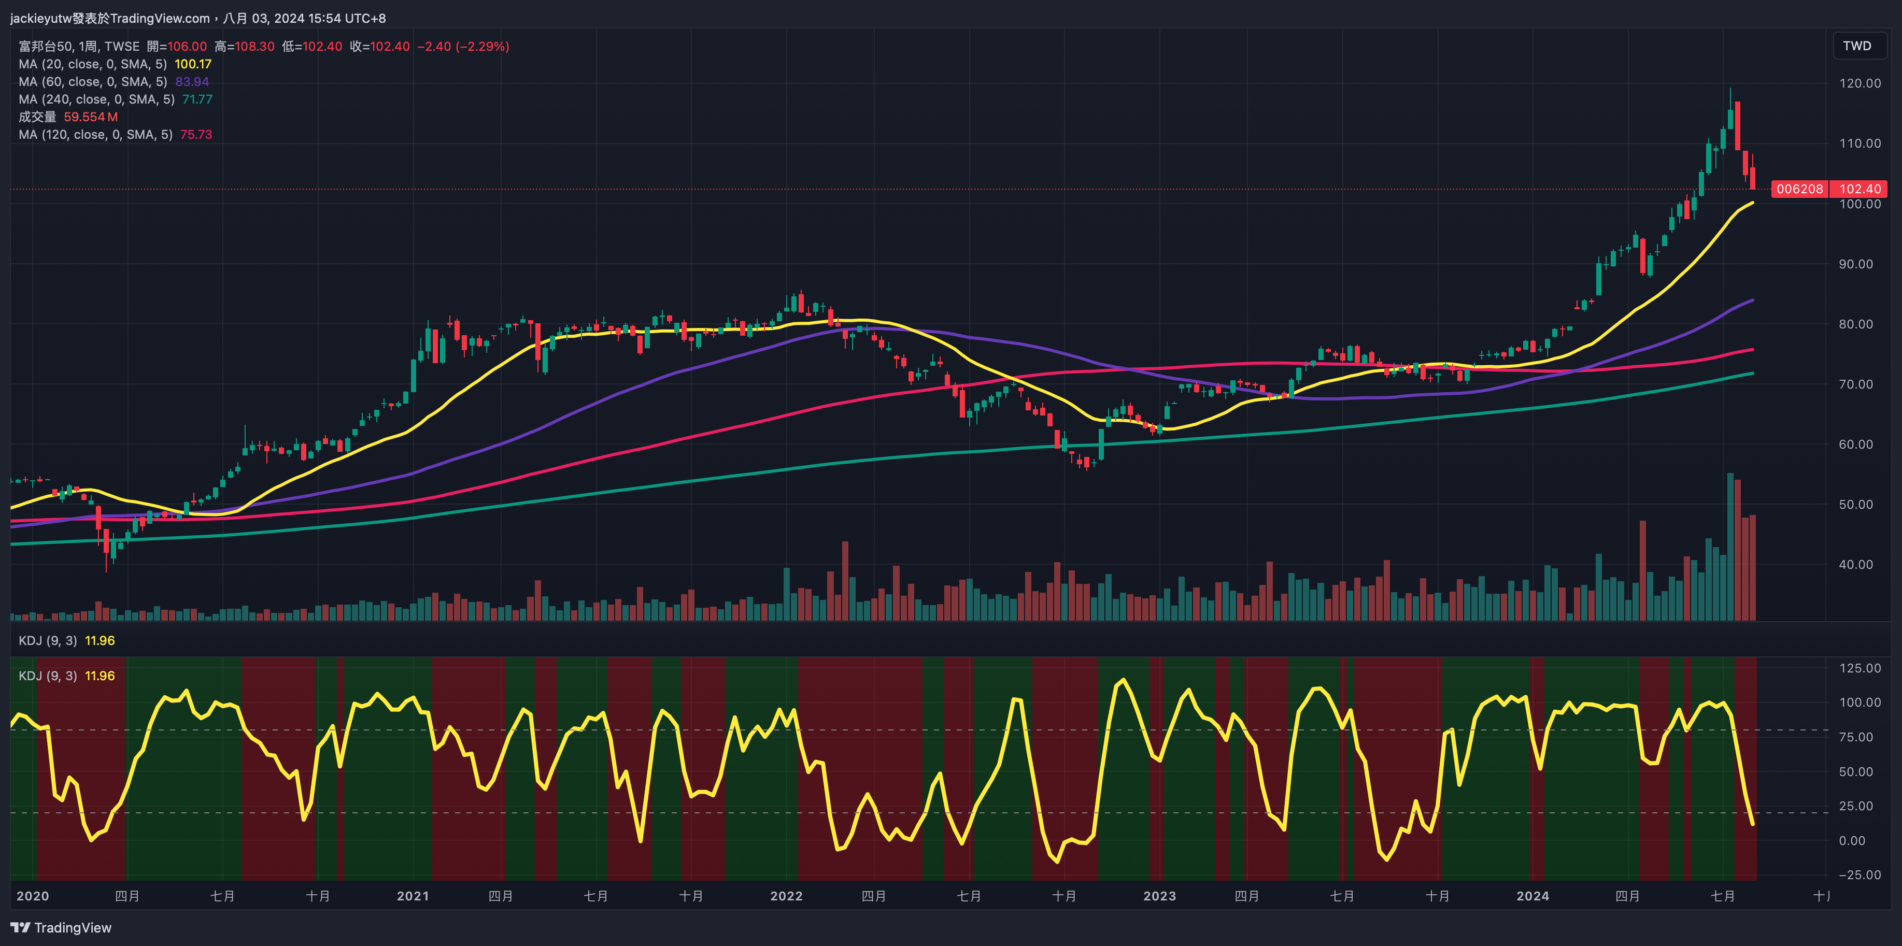This screenshot has width=1902, height=946.
Task: Click the purple 83.94 MA value
Action: (x=192, y=82)
